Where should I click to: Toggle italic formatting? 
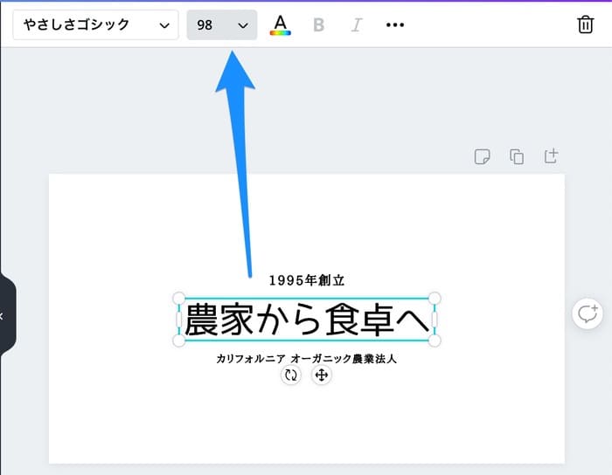(x=356, y=25)
